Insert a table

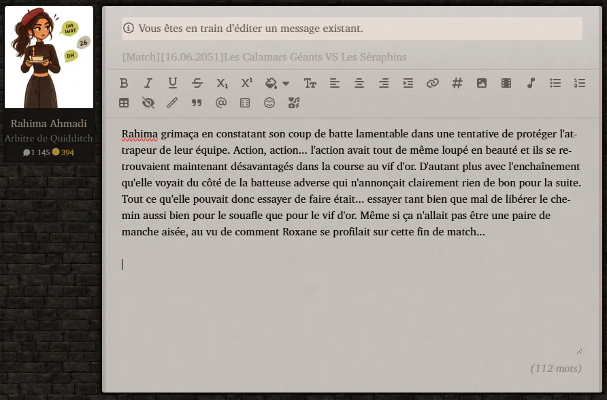pyautogui.click(x=124, y=103)
